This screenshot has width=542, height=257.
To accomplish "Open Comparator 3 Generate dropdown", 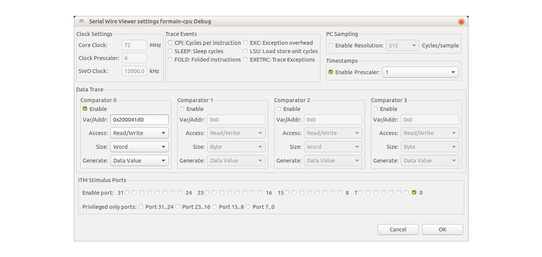I will (x=430, y=160).
